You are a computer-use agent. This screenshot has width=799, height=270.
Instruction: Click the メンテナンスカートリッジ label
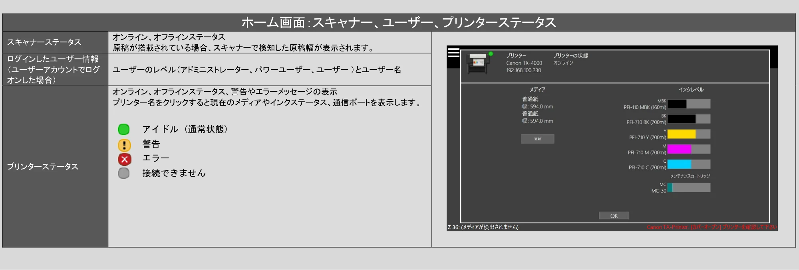coord(690,176)
